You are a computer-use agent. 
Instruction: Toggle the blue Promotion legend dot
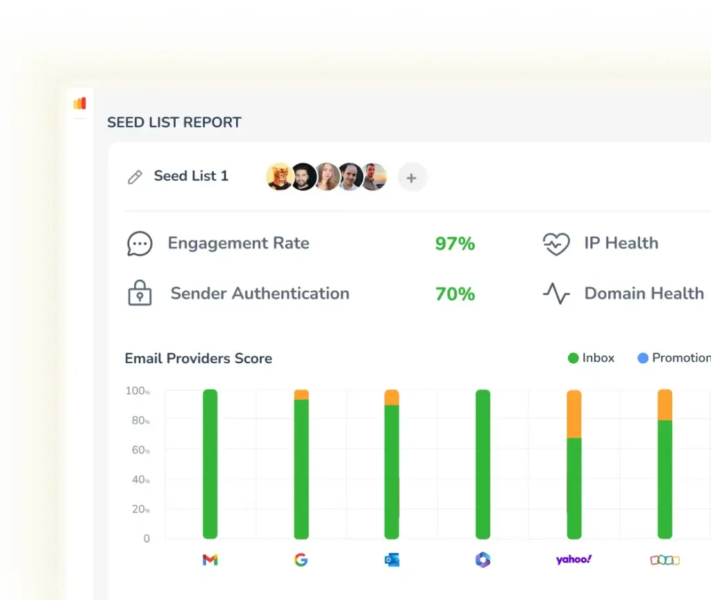tap(642, 358)
